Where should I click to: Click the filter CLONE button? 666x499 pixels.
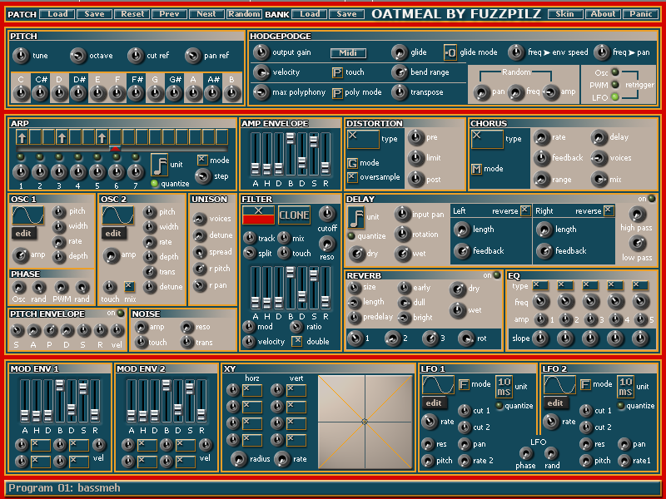click(294, 215)
